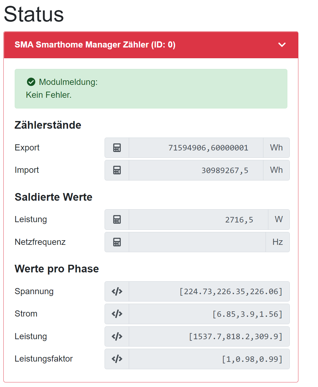Click code icon in per-phase Leistung row

click(x=117, y=336)
